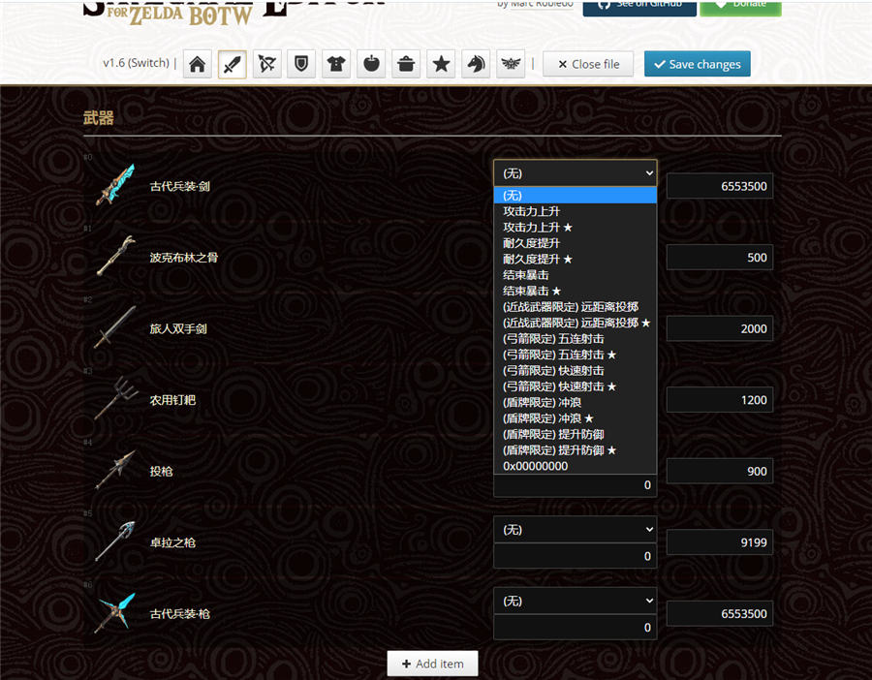The height and width of the screenshot is (680, 872).
Task: Edit the 900 durability field for 投枪
Action: point(720,471)
